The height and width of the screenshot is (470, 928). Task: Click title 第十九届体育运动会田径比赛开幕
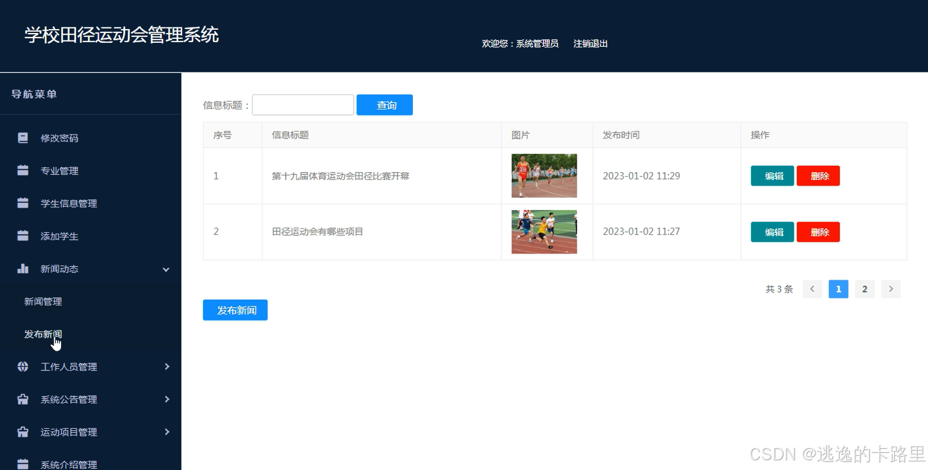[341, 176]
